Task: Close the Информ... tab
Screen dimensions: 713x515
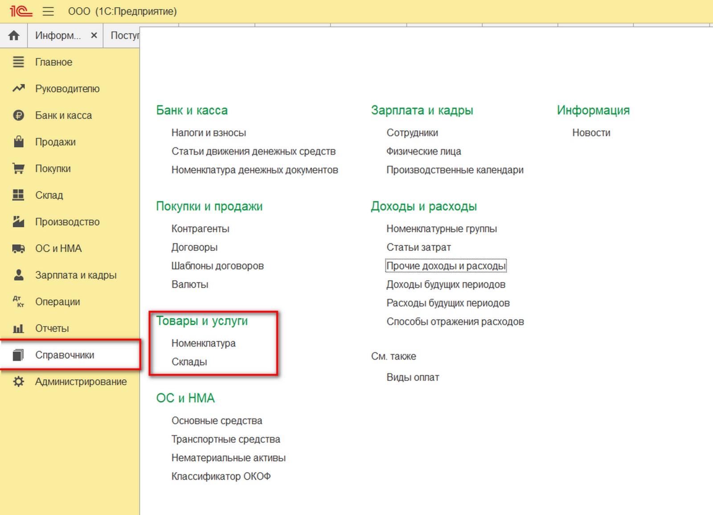Action: coord(94,35)
